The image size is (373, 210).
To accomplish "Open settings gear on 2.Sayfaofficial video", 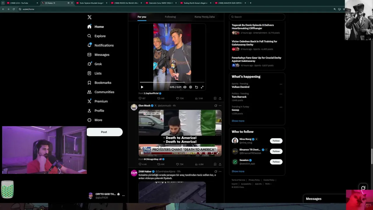I will point(191,87).
